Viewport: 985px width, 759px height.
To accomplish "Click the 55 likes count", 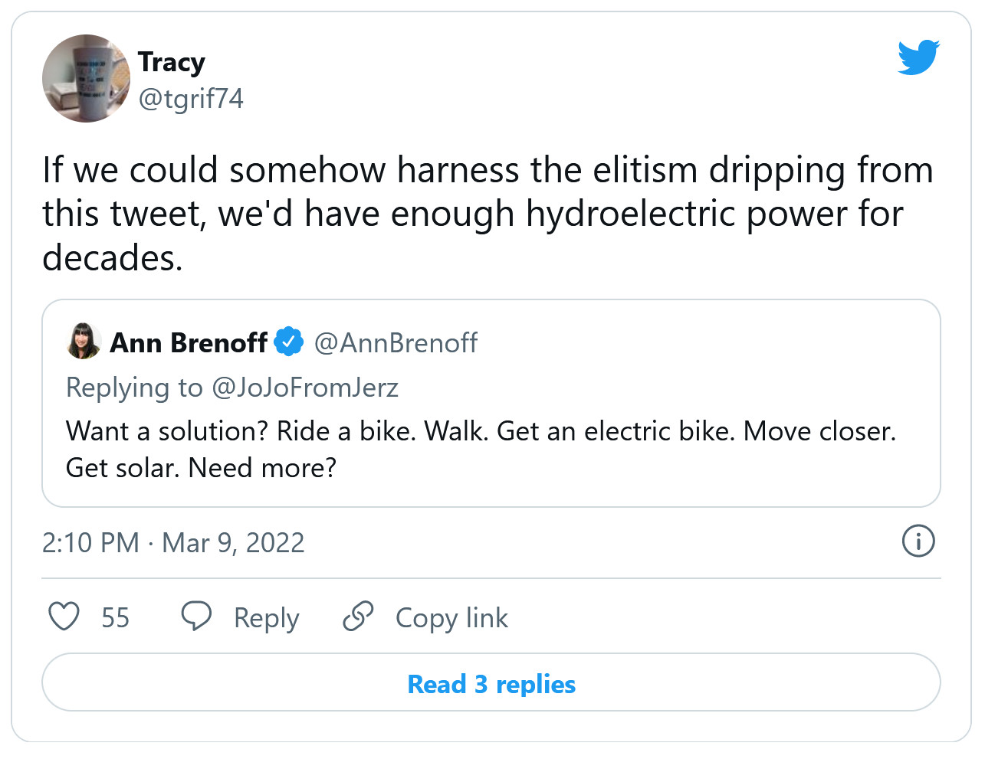I will click(115, 617).
